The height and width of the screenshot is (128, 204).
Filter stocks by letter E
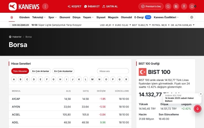click(40, 79)
